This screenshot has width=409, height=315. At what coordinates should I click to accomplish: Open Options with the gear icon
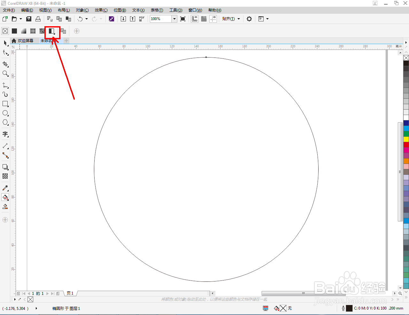pos(249,19)
